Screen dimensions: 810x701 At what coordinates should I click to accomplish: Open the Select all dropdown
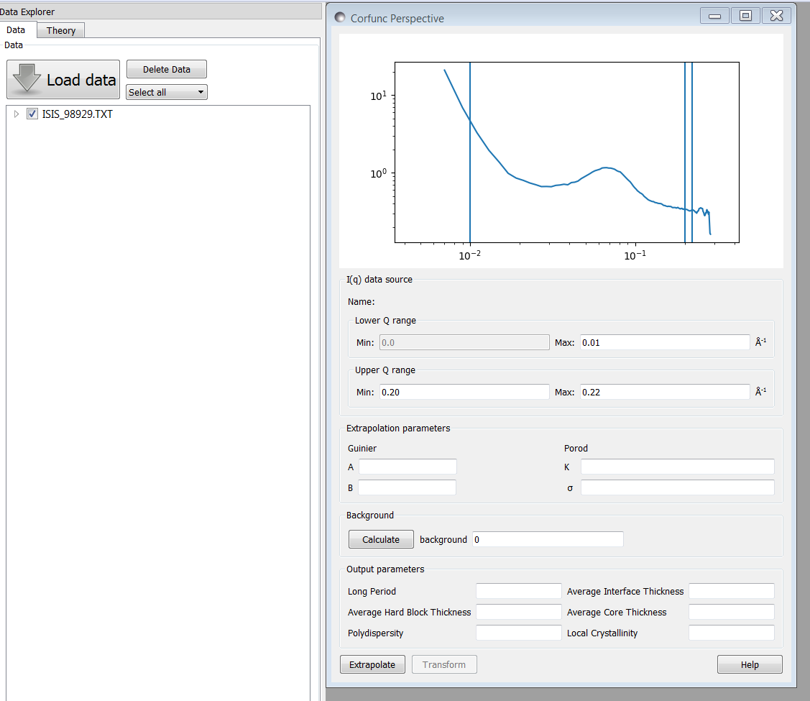(x=166, y=92)
